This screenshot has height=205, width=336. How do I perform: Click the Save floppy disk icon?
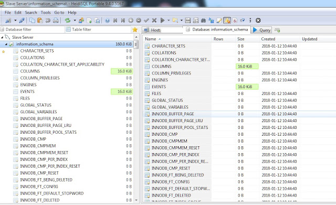[x=188, y=20]
